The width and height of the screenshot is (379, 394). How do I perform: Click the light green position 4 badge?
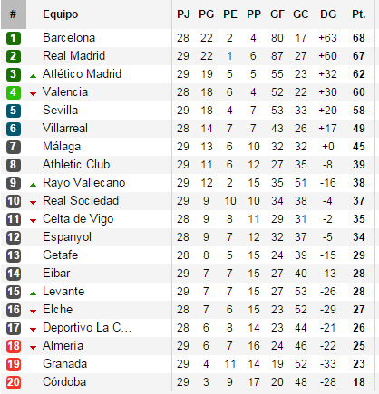[x=14, y=92]
